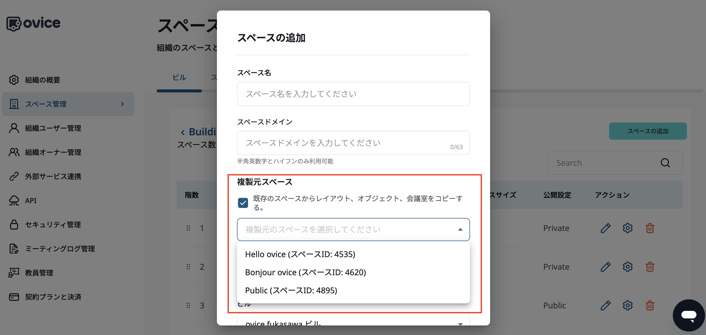Open 外部サービス連携 integrations page
The width and height of the screenshot is (706, 335).
(53, 177)
